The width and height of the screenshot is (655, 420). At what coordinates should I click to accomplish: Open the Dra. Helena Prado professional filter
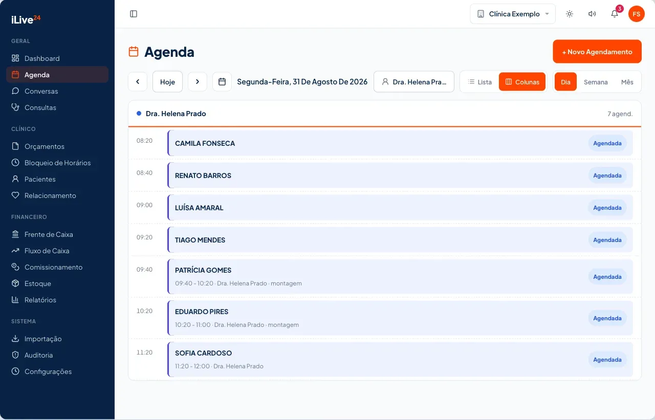pos(414,82)
